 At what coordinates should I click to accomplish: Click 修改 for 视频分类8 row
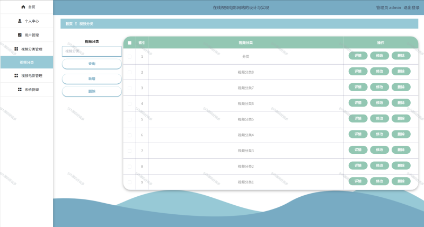379,72
